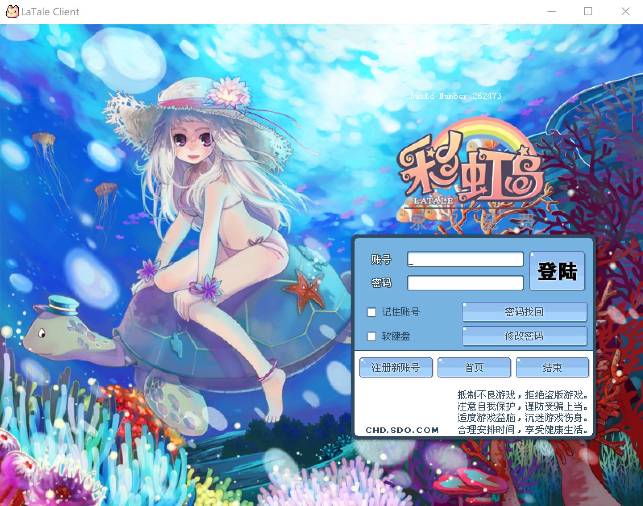Close the LaTale Client window

625,12
